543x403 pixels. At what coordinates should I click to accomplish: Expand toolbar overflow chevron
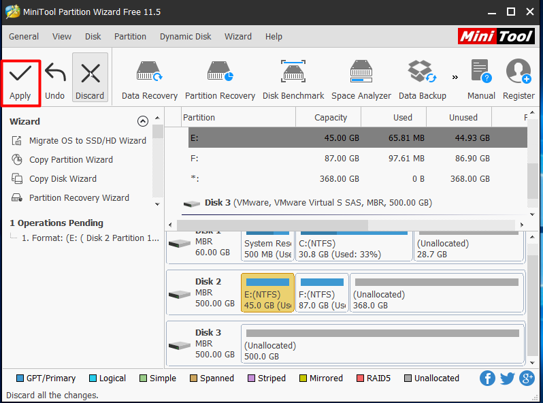coord(455,76)
